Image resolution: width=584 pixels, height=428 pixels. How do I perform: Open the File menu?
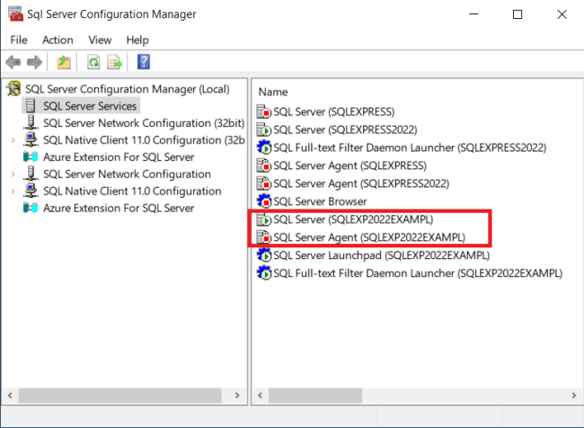pyautogui.click(x=19, y=40)
